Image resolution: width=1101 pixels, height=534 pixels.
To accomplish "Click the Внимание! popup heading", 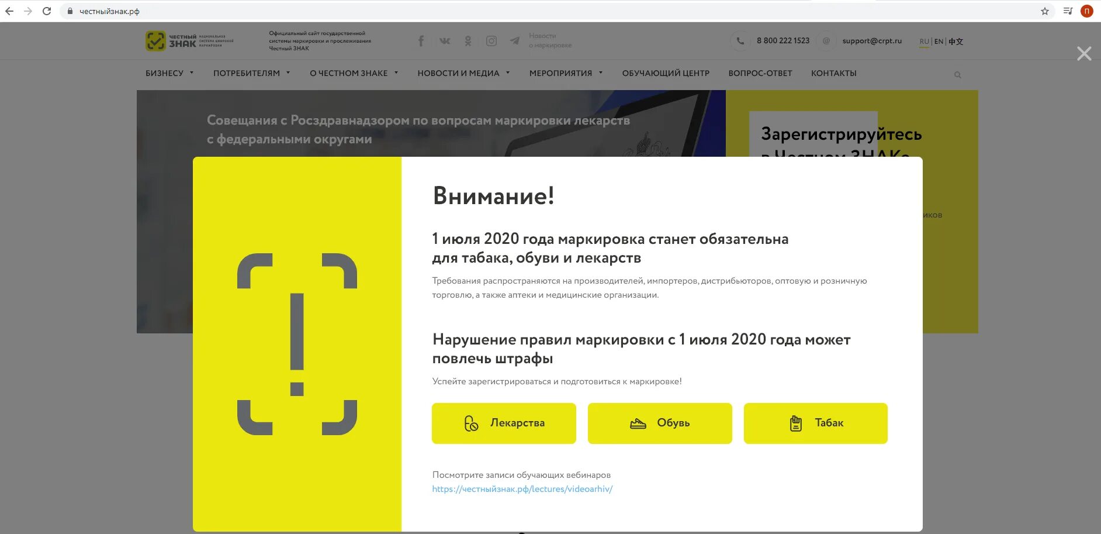I will click(493, 196).
